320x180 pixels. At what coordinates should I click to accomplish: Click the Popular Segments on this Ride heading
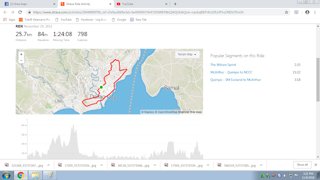pyautogui.click(x=237, y=55)
